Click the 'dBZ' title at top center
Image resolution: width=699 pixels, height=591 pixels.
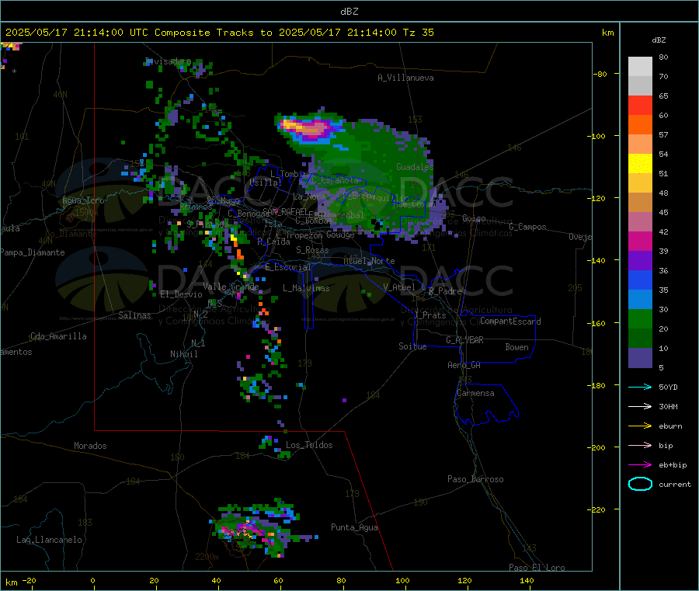(x=349, y=11)
